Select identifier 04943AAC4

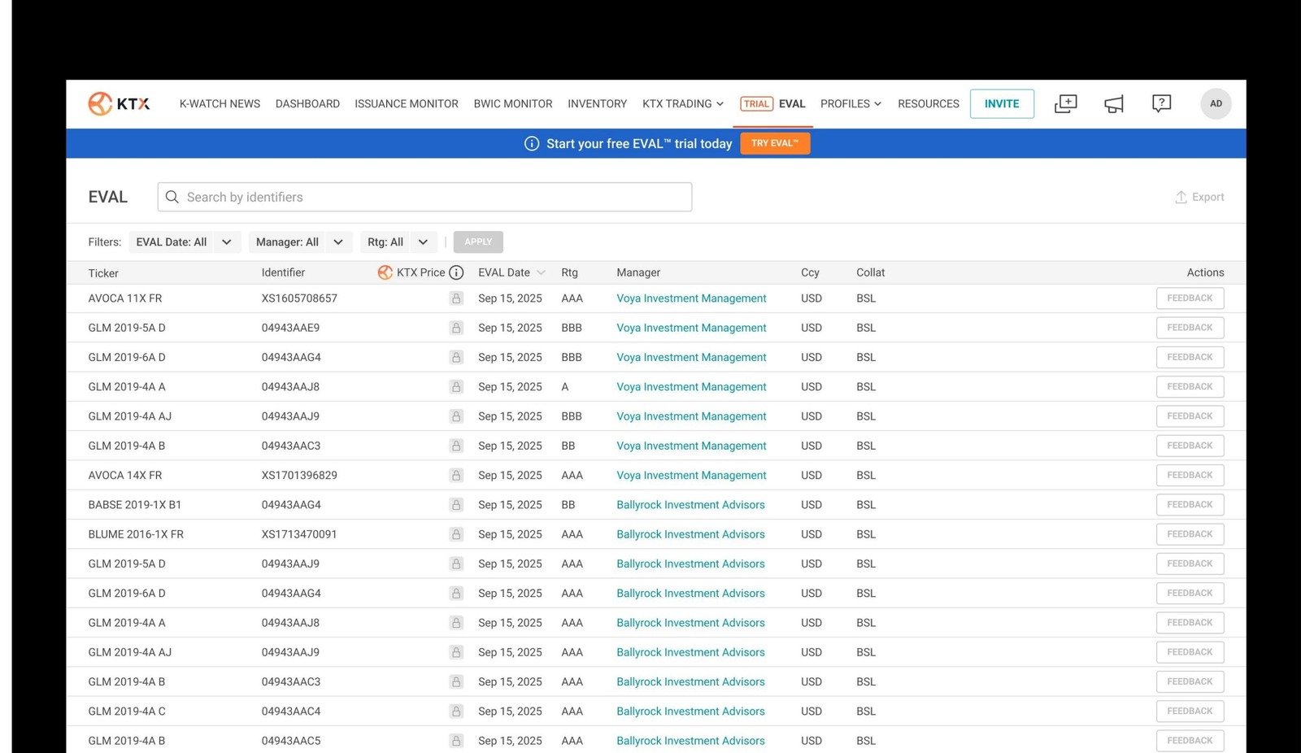291,712
